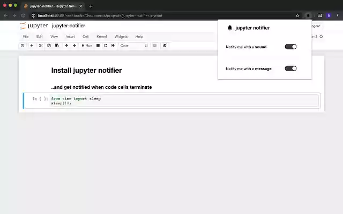Select the get notified when code cells terminate text
The height and width of the screenshot is (214, 343).
(101, 87)
